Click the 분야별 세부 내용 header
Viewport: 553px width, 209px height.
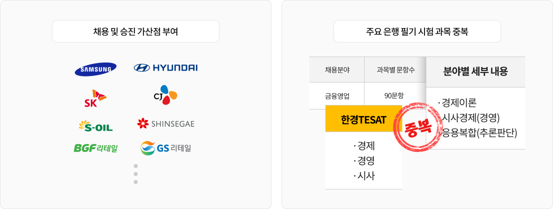(x=475, y=71)
